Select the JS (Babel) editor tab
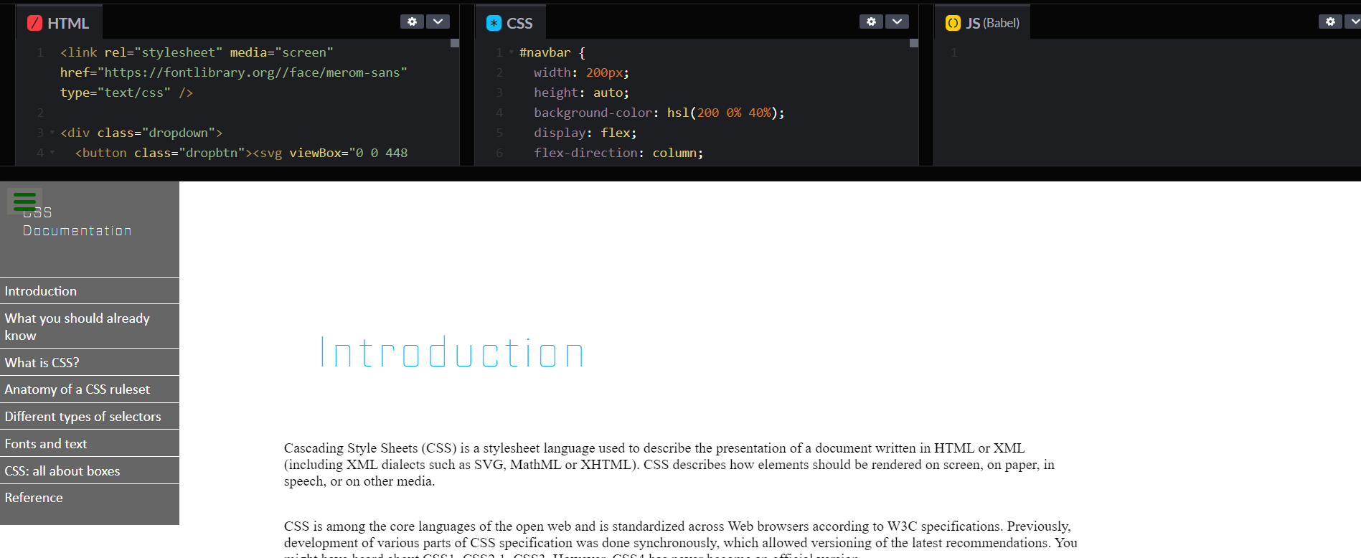Viewport: 1361px width, 558px height. click(x=982, y=23)
